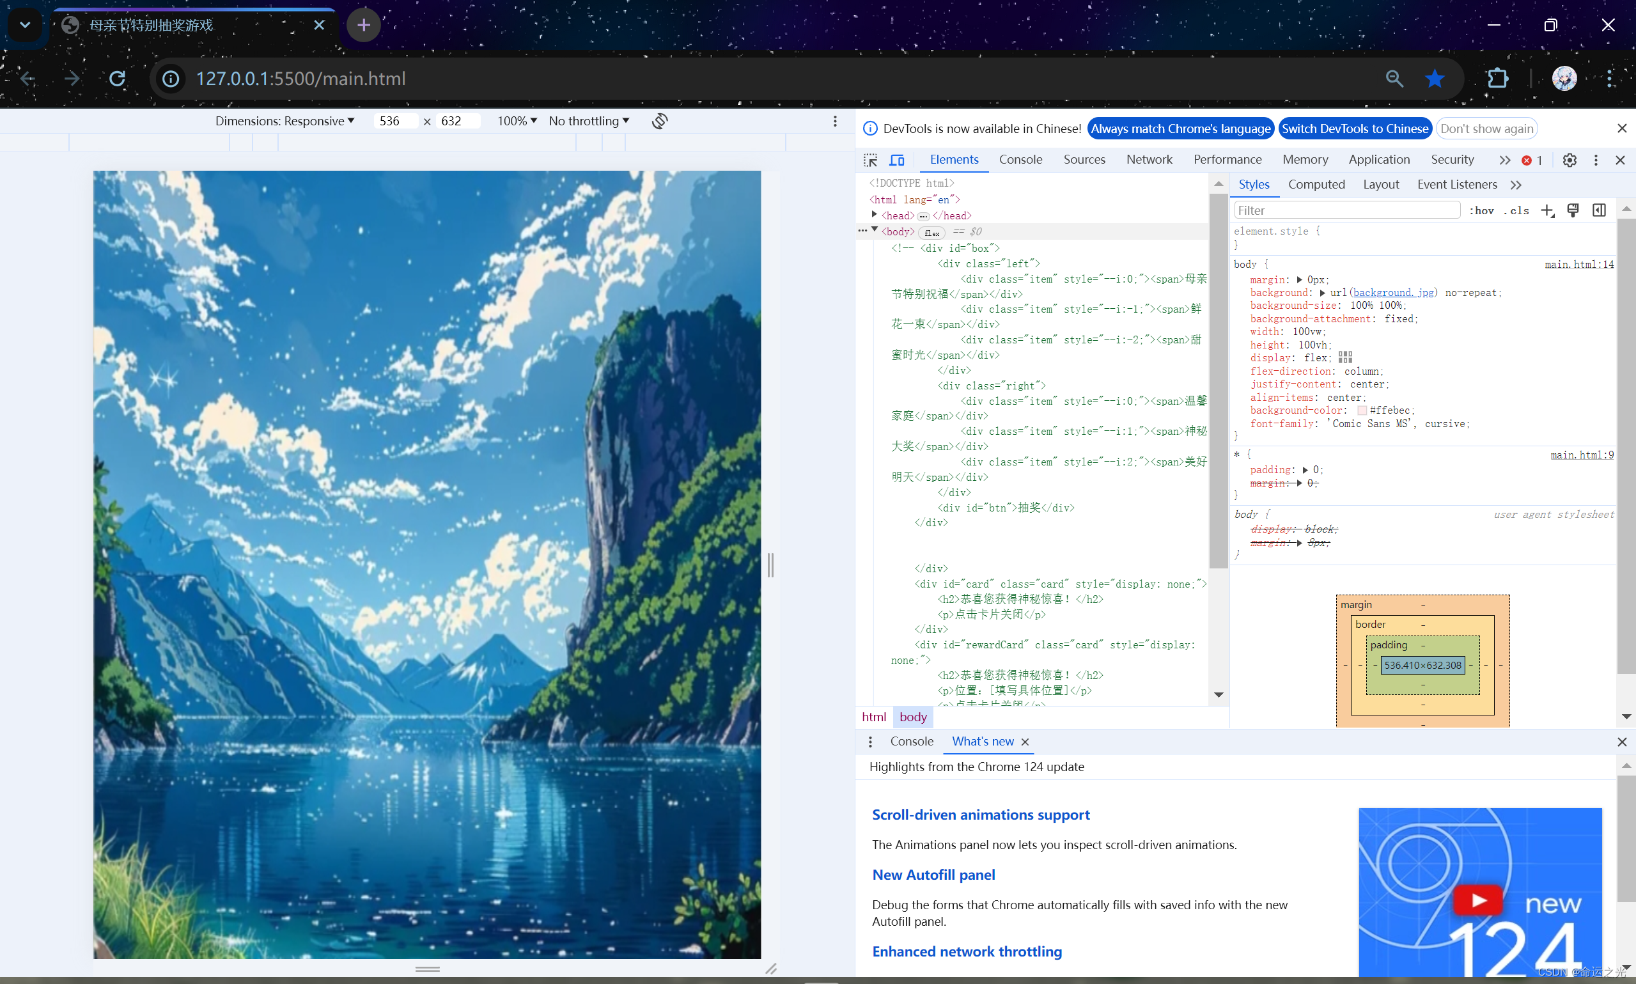Open the Computed styles tab
The height and width of the screenshot is (984, 1636).
(x=1316, y=184)
